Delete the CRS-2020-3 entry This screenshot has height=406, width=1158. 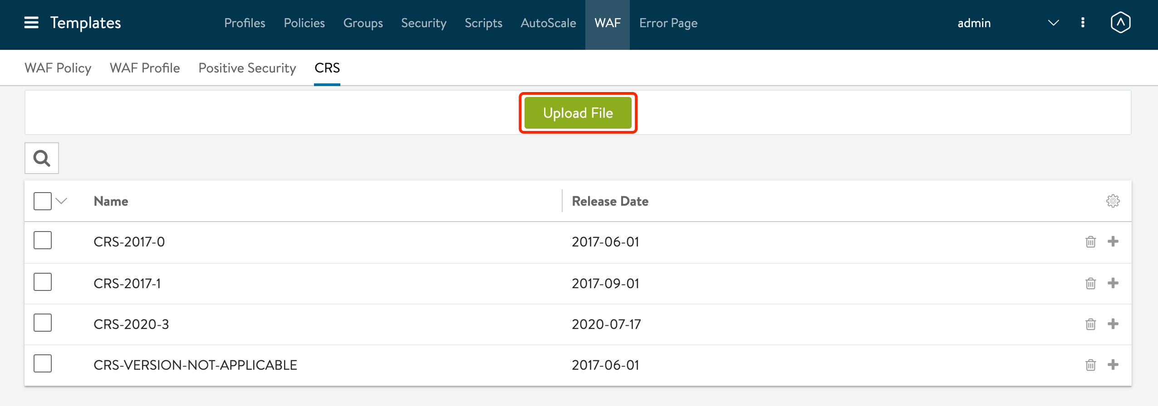click(x=1090, y=324)
